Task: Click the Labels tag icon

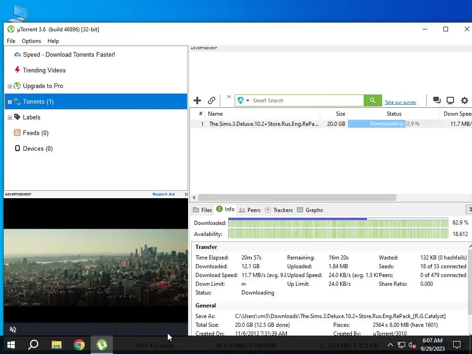Action: click(x=17, y=117)
